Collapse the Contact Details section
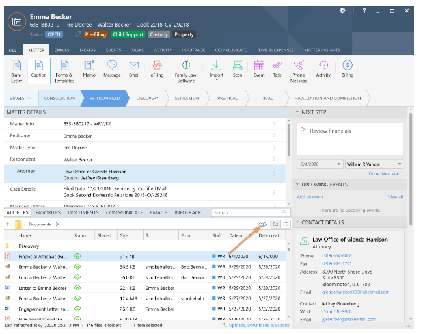This screenshot has width=423, height=334. [x=297, y=222]
